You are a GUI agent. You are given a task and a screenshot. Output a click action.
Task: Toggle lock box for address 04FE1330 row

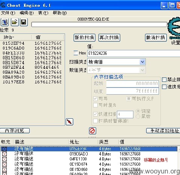[x=5, y=159]
